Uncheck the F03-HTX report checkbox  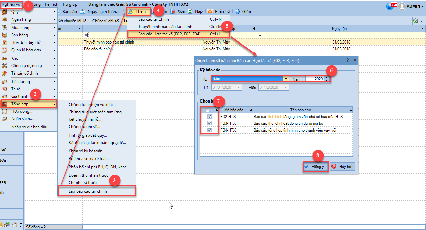[x=209, y=123]
